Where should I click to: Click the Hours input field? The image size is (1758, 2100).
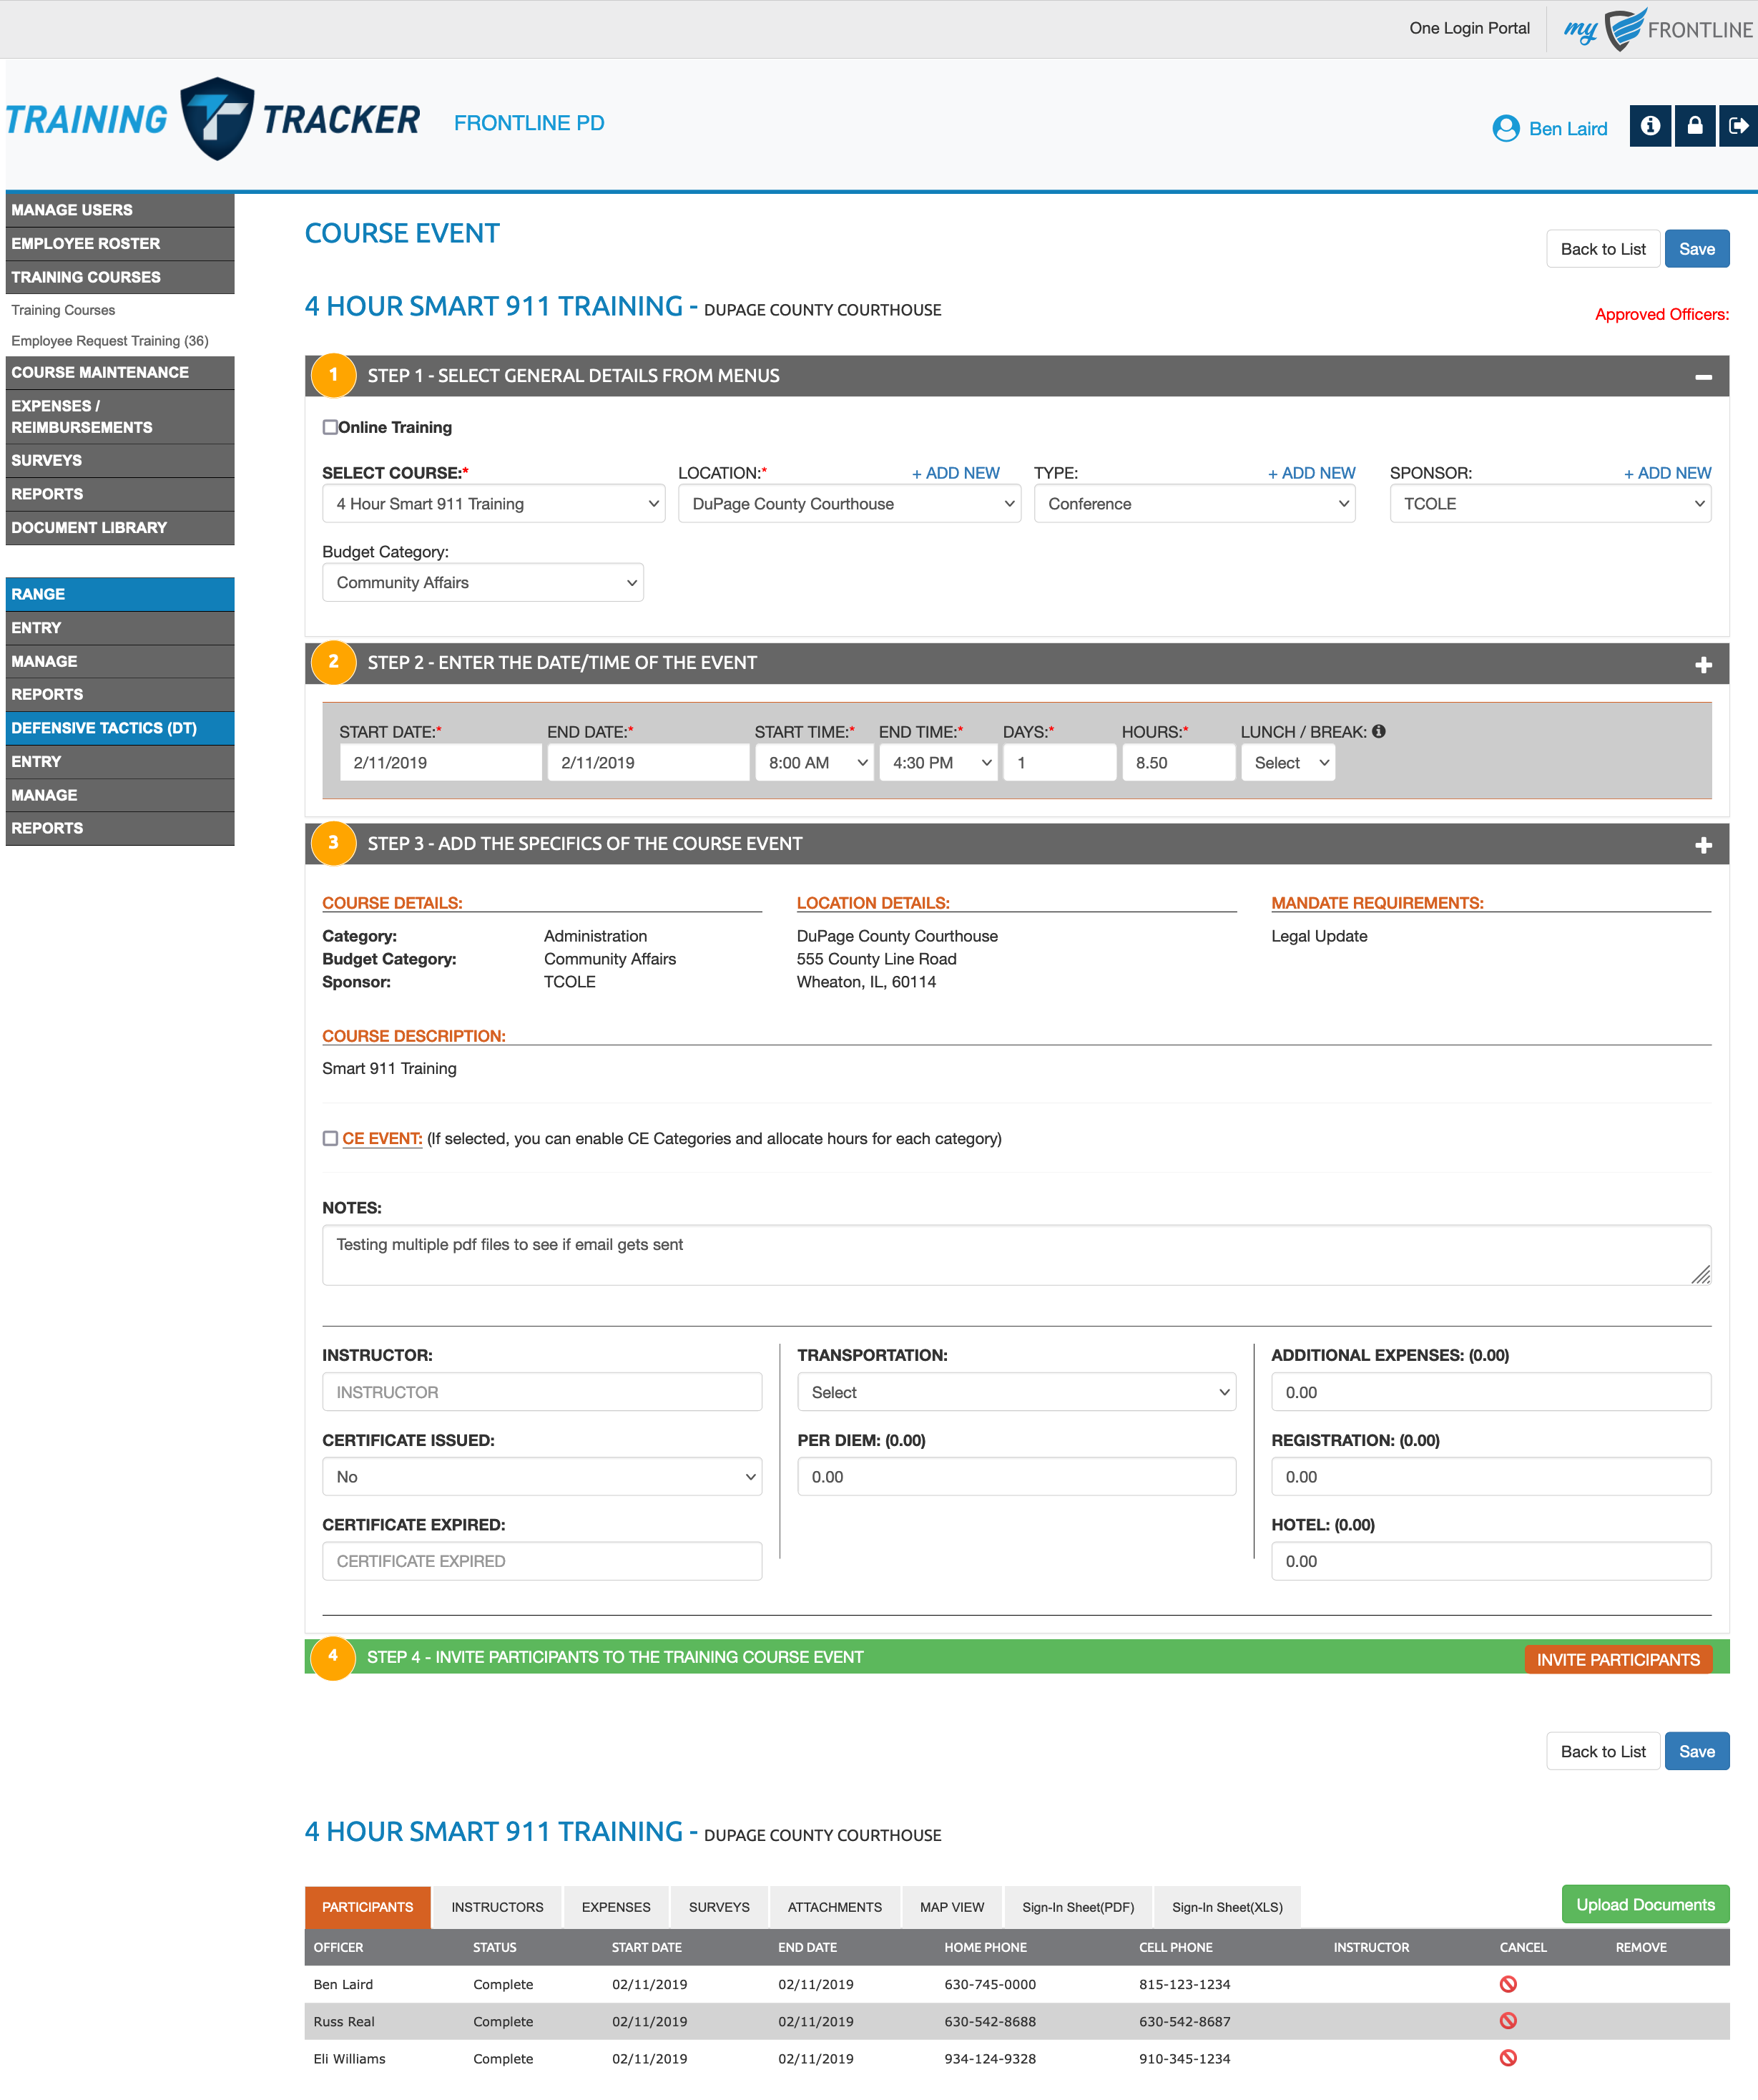[x=1177, y=763]
